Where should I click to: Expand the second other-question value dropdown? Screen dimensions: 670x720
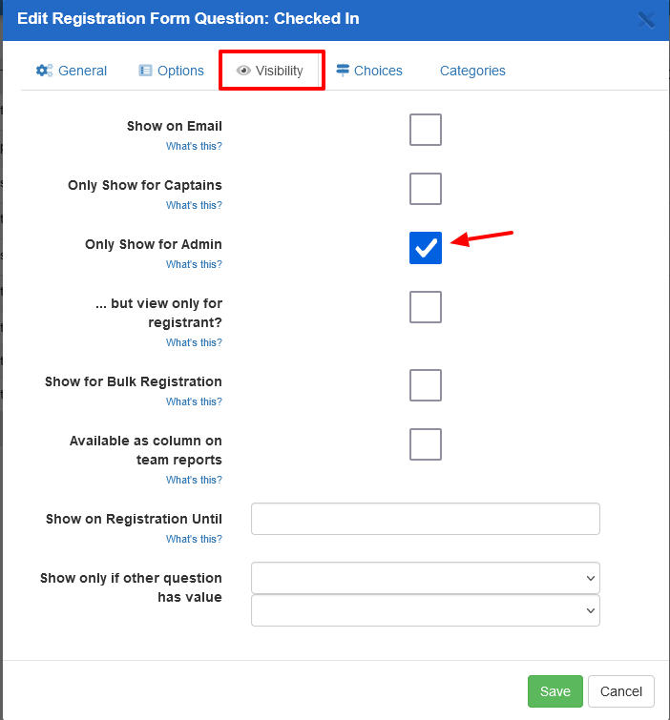[425, 610]
